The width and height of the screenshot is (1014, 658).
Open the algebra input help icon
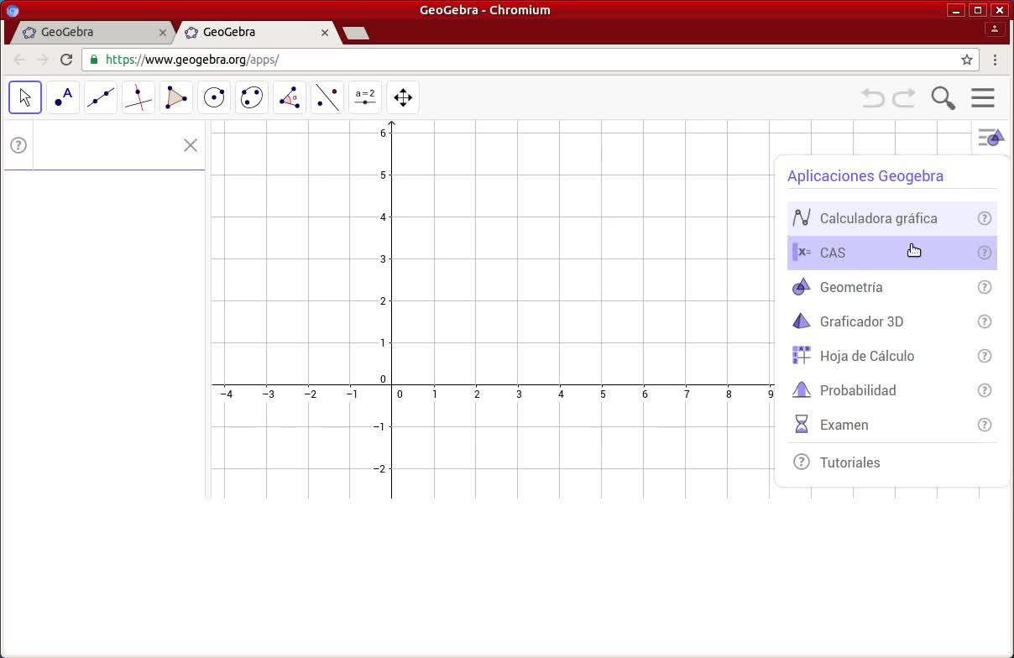18,145
